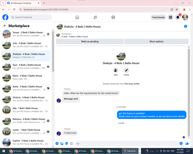Open the notifications bell
The width and height of the screenshot is (193, 154).
click(x=178, y=17)
